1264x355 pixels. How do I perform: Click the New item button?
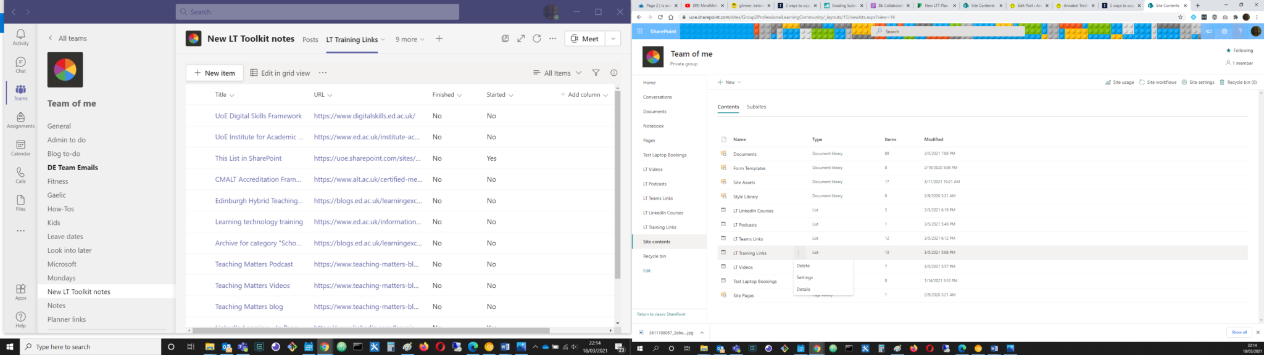coord(214,73)
